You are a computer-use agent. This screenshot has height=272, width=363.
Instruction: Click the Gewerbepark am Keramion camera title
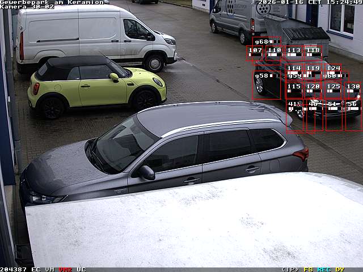coord(52,2)
